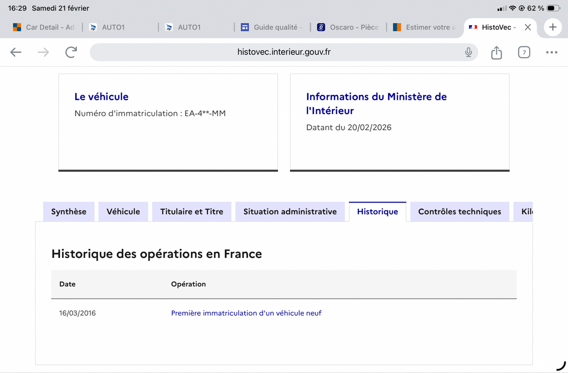Add a new browser tab
The width and height of the screenshot is (568, 373).
552,27
